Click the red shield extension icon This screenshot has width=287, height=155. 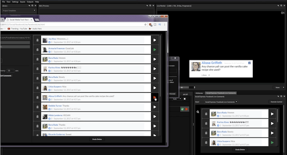click(x=150, y=25)
